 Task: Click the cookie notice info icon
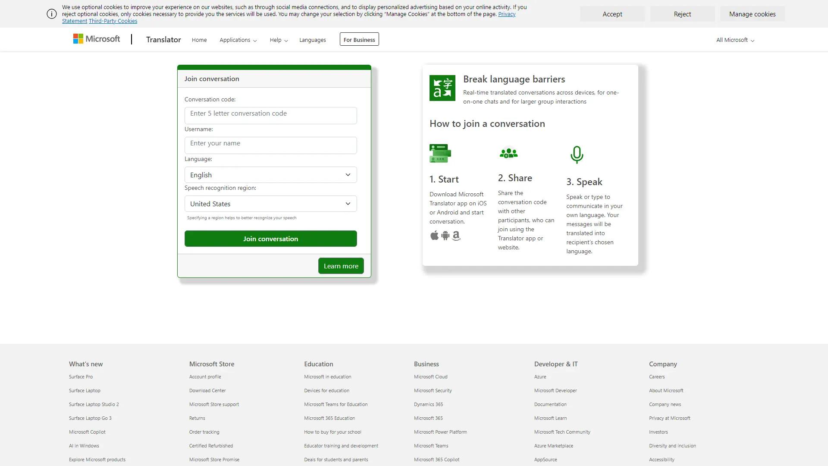(52, 14)
